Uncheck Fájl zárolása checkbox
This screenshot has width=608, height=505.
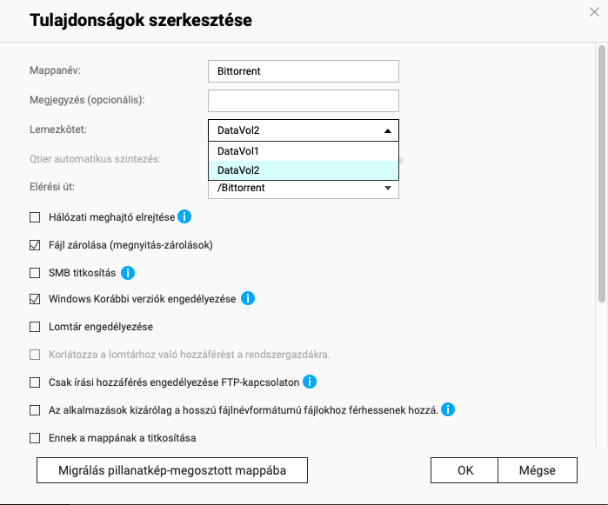click(x=35, y=245)
